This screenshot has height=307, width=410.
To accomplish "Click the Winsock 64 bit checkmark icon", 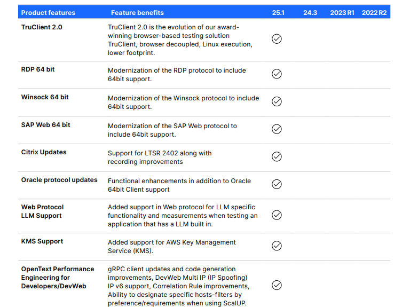I will click(277, 101).
